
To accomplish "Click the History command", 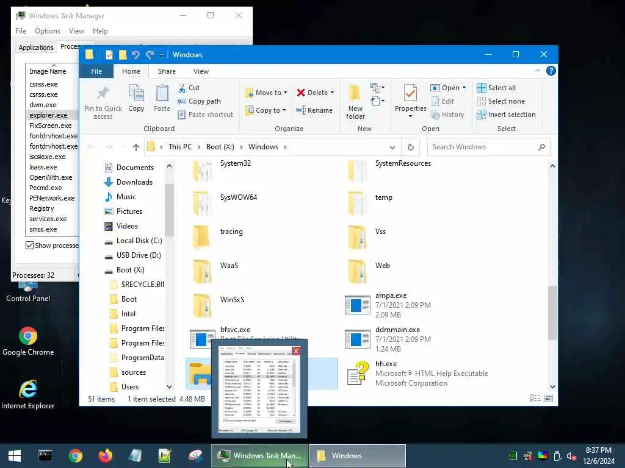I will coord(447,115).
